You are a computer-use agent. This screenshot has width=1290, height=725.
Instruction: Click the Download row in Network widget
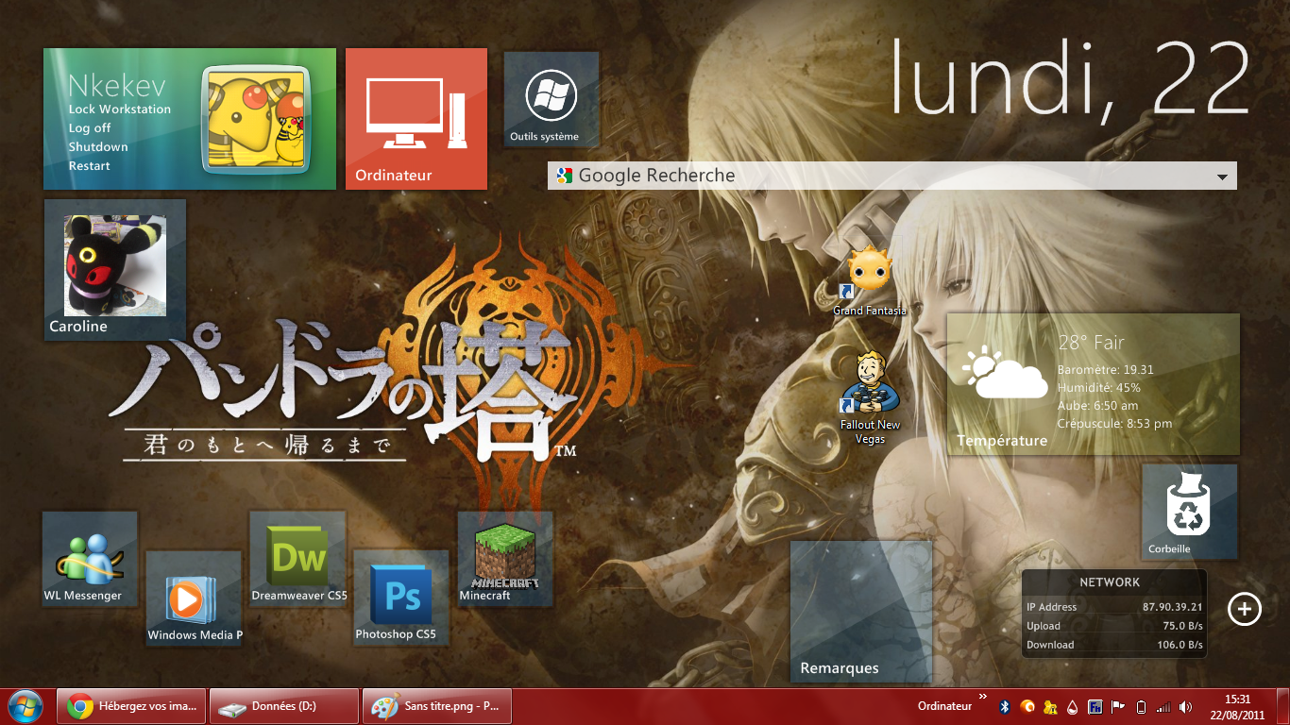[1114, 645]
